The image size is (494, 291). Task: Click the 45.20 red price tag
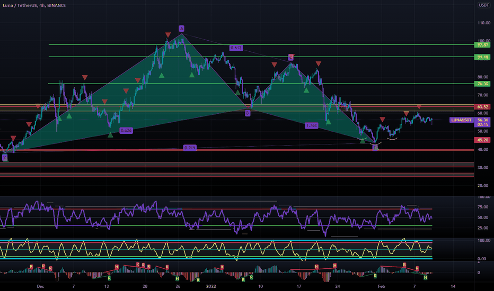tap(482, 140)
